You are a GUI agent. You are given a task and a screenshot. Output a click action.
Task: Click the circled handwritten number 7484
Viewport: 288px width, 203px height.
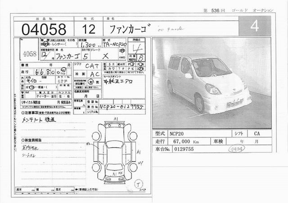[x=237, y=149]
